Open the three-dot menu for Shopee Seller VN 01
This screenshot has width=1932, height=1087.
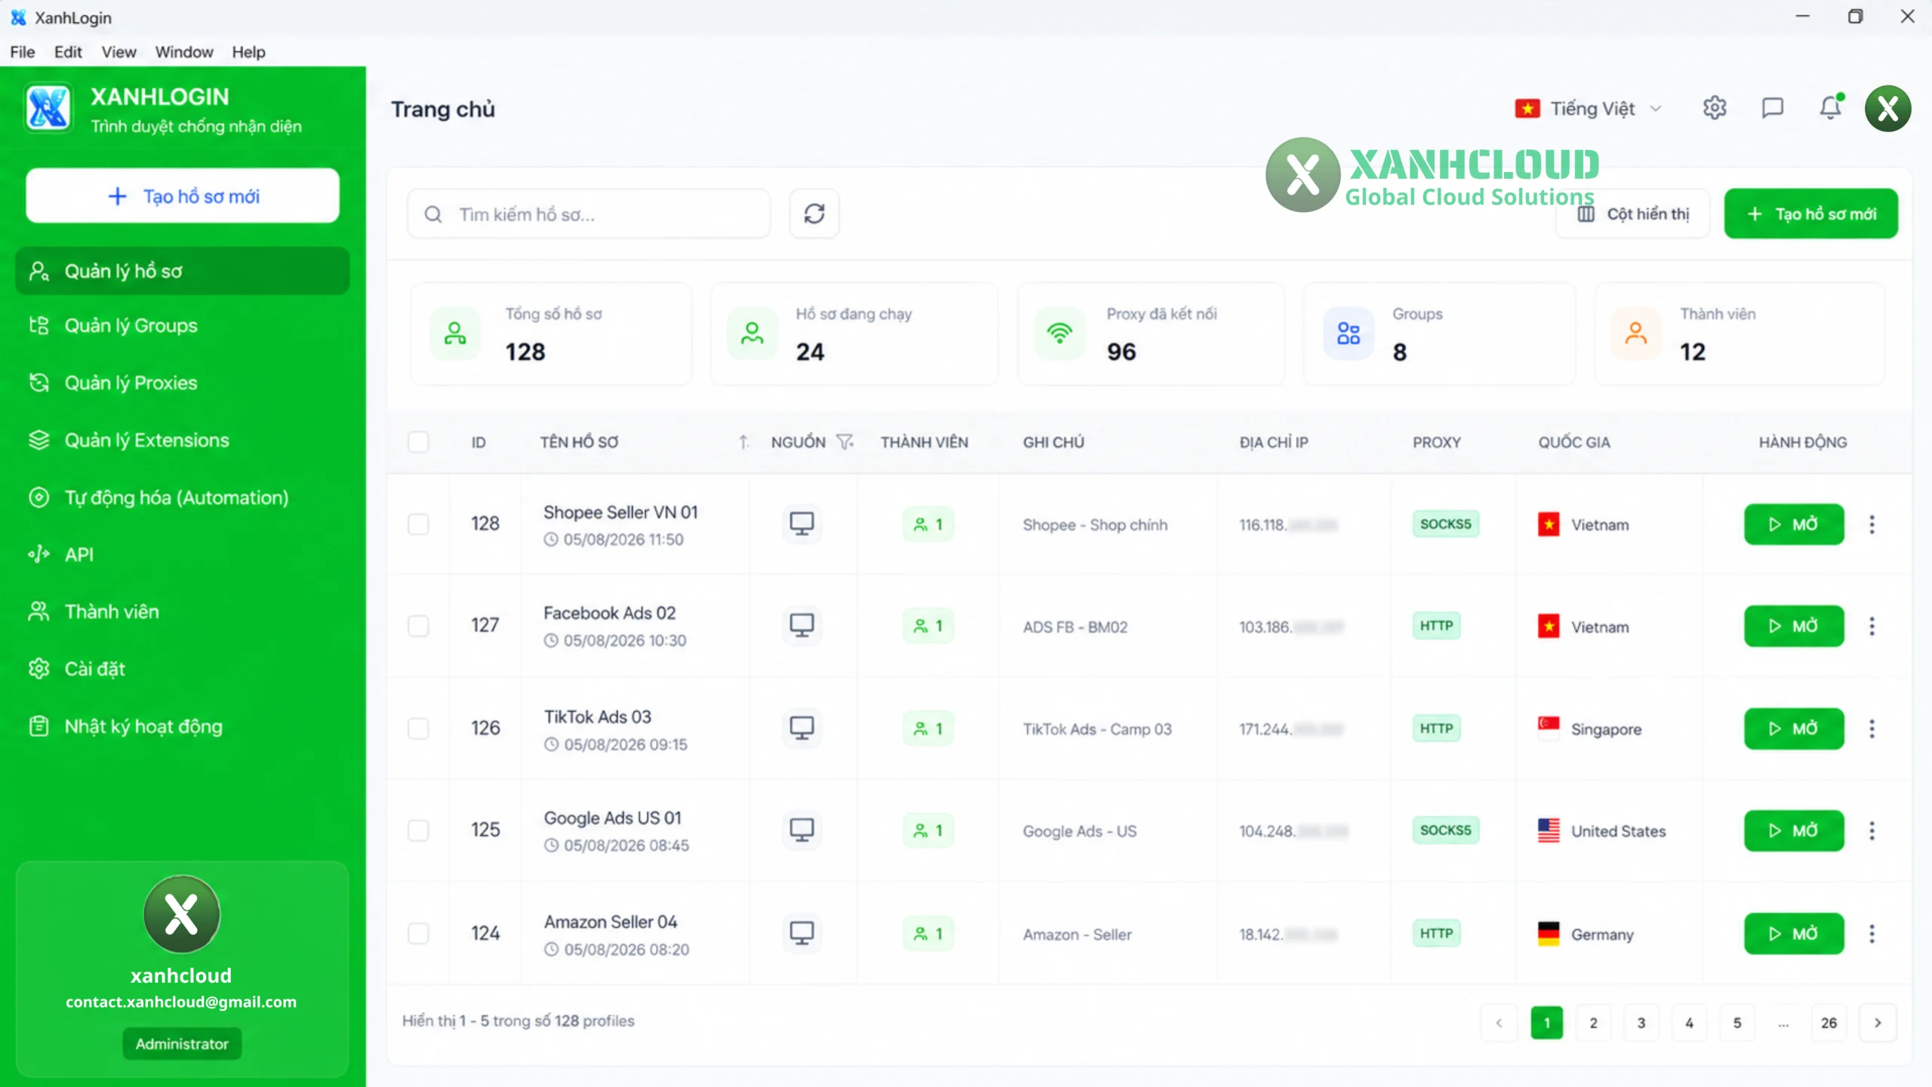tap(1872, 524)
